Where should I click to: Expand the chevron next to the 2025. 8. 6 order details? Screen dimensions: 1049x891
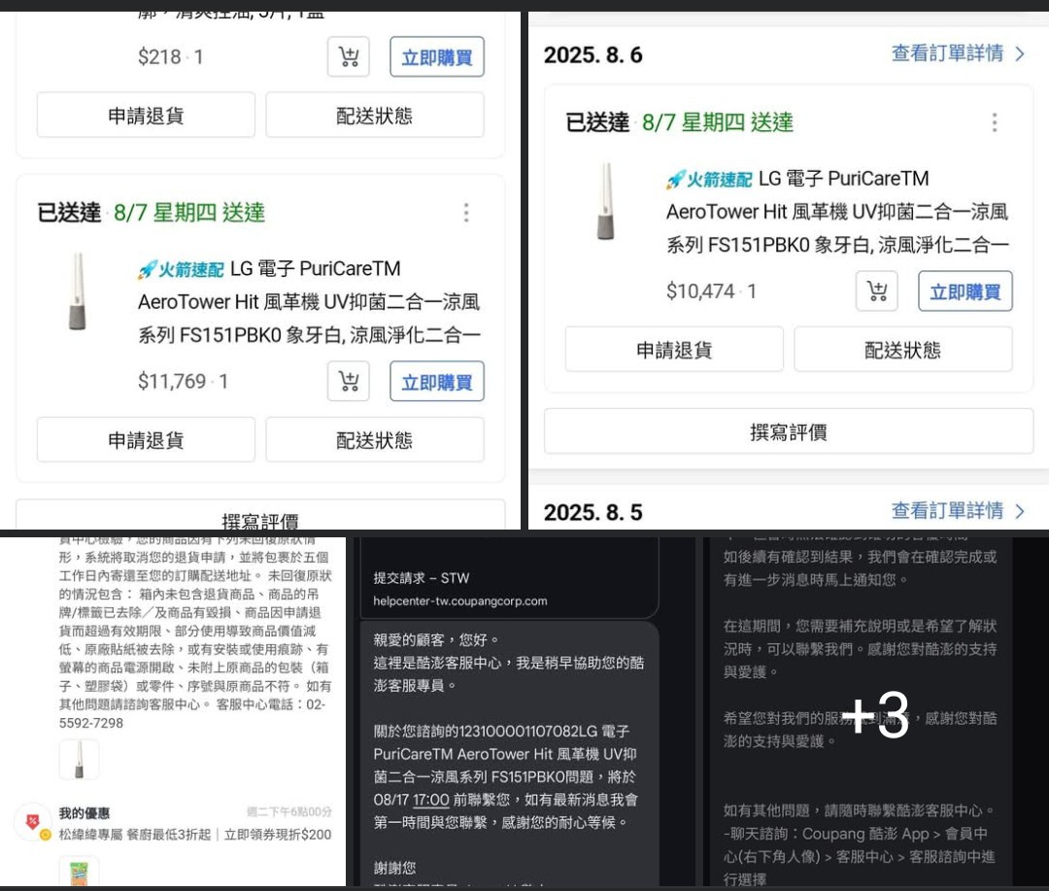click(1020, 53)
